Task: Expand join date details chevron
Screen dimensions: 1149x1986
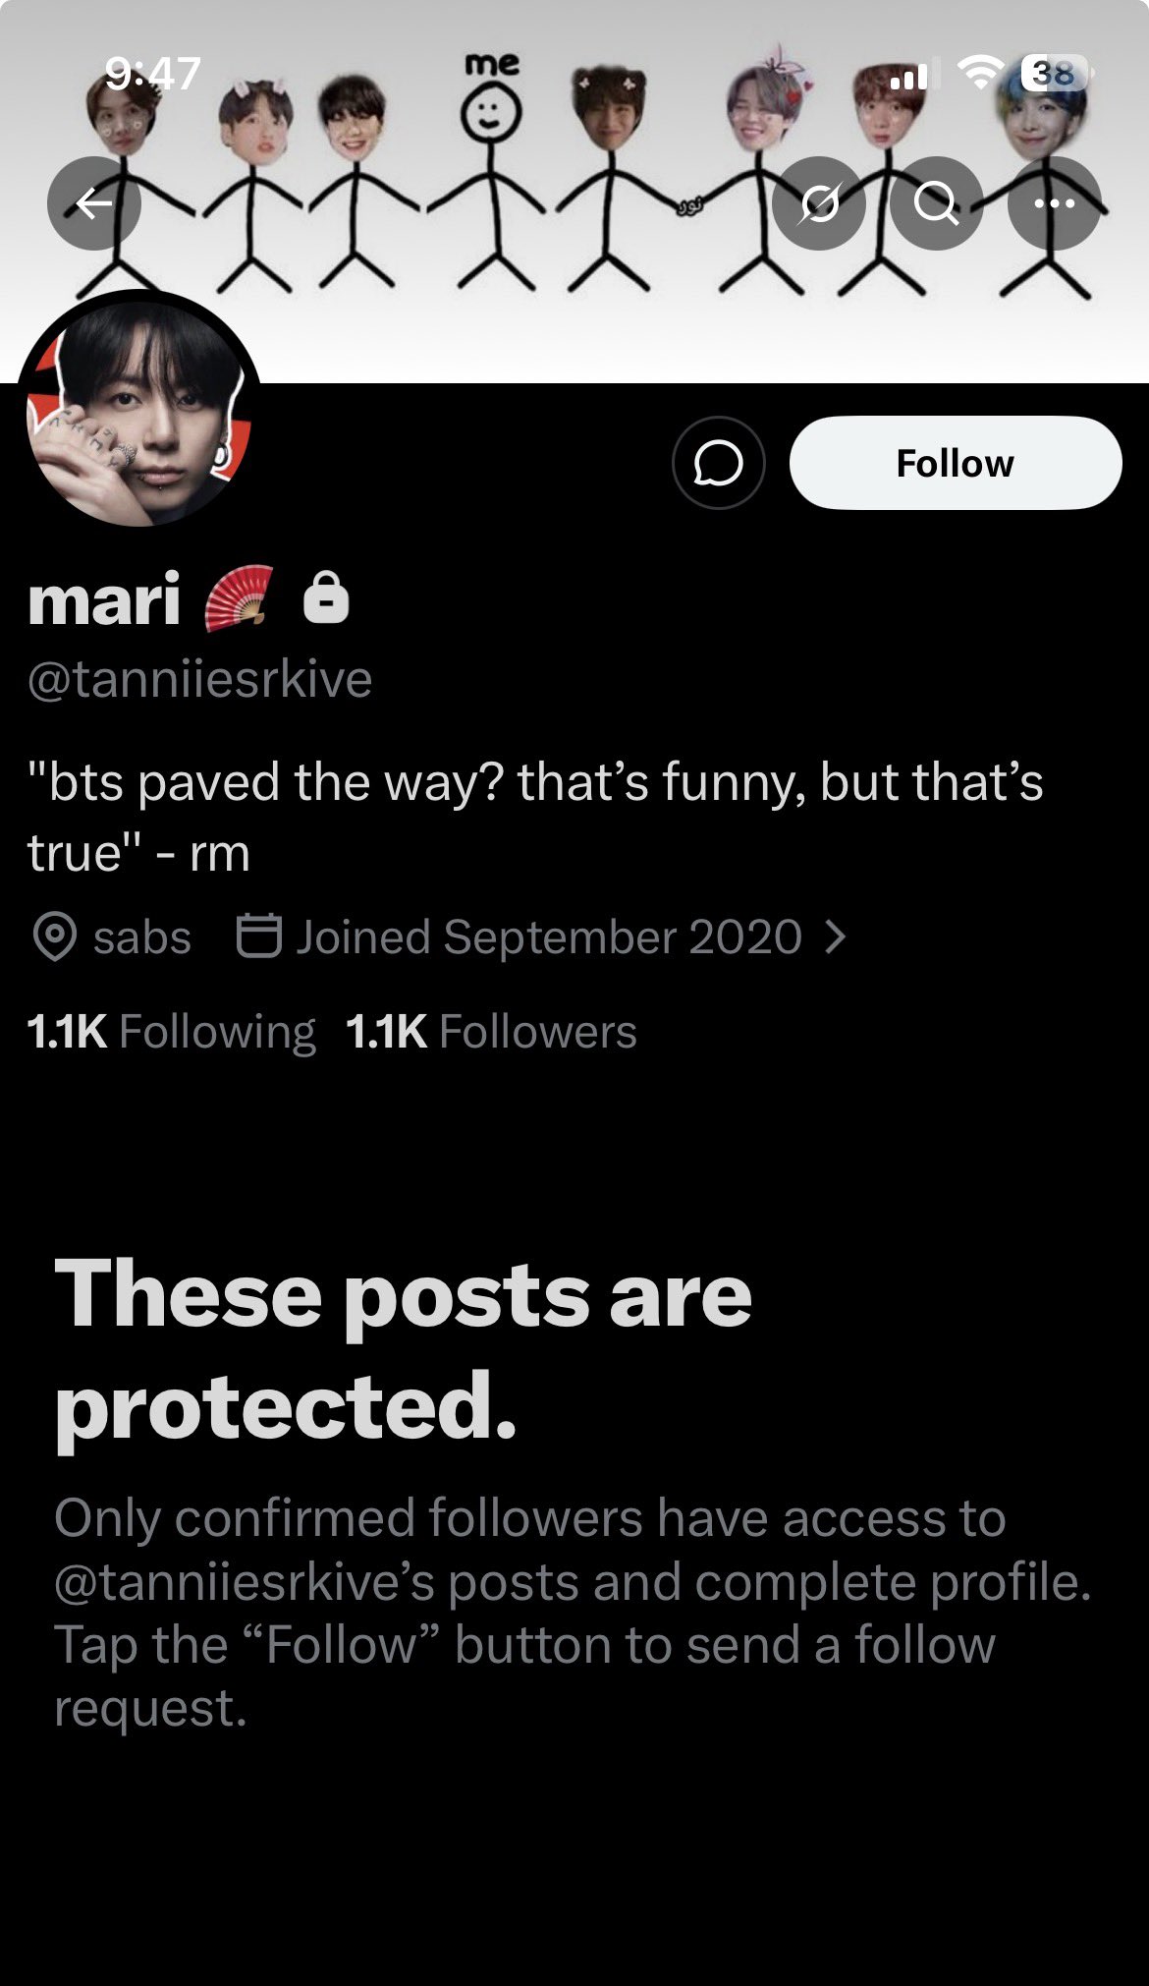Action: point(836,936)
